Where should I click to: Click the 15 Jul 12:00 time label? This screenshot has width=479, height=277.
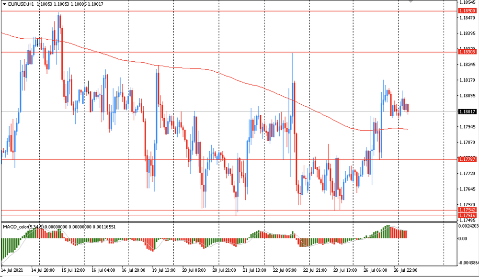click(73, 270)
